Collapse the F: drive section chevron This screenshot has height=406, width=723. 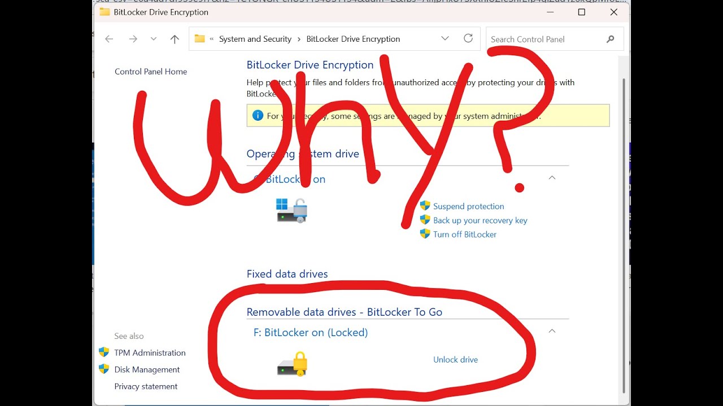552,331
